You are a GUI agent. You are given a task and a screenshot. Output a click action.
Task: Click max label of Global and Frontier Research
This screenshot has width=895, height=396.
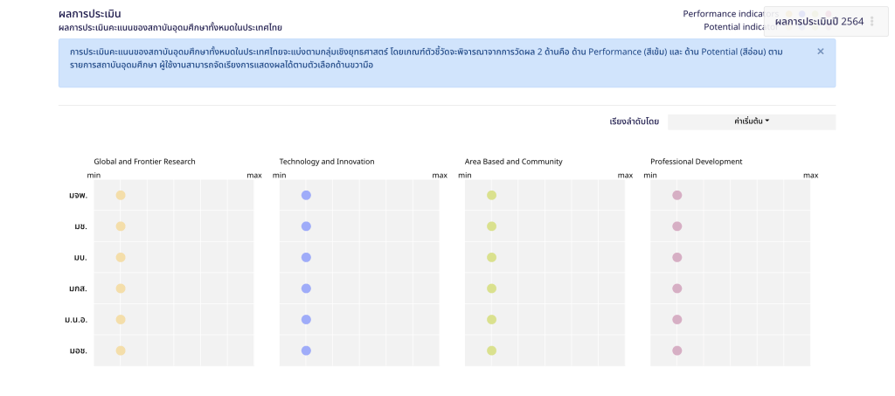pos(254,175)
